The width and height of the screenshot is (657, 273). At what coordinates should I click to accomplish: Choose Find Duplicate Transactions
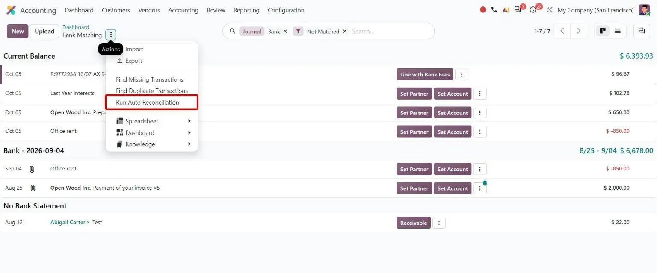pos(152,91)
